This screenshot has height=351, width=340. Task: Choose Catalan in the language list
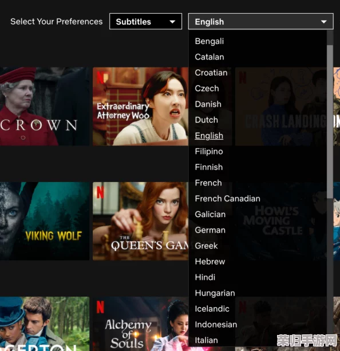click(x=209, y=57)
